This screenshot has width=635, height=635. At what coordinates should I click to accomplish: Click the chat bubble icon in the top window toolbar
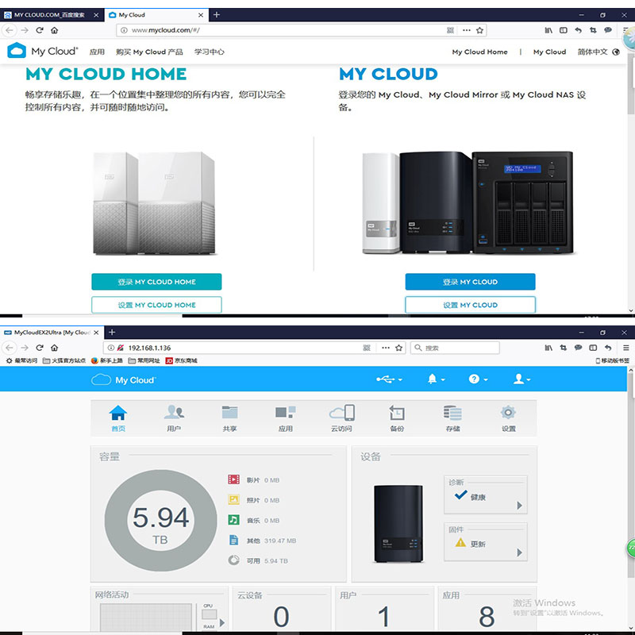coord(607,30)
